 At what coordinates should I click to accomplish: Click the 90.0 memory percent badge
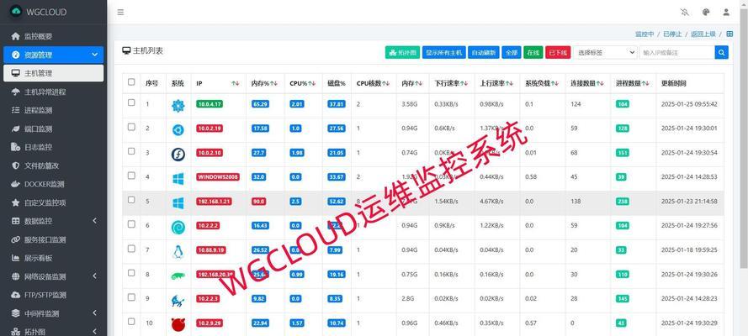coord(258,202)
